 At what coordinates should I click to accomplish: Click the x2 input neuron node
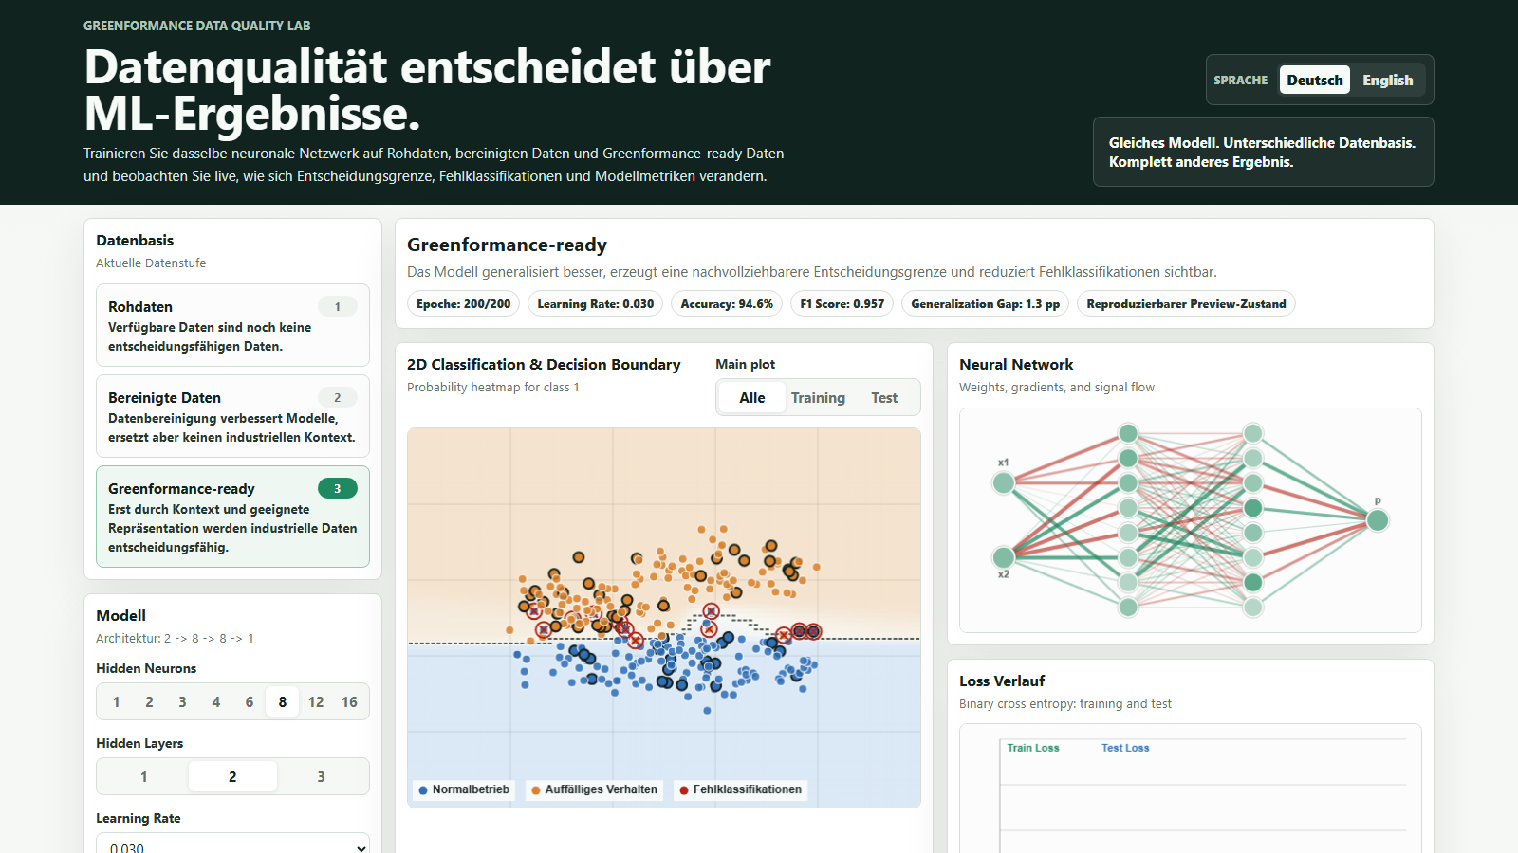1003,556
